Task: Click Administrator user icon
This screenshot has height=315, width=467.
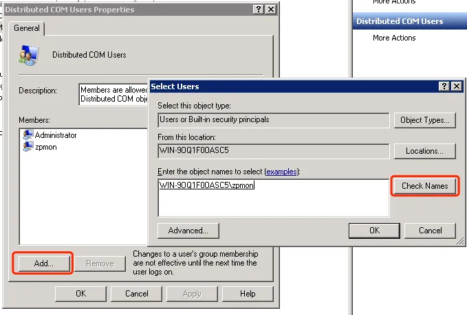Action: tap(28, 135)
